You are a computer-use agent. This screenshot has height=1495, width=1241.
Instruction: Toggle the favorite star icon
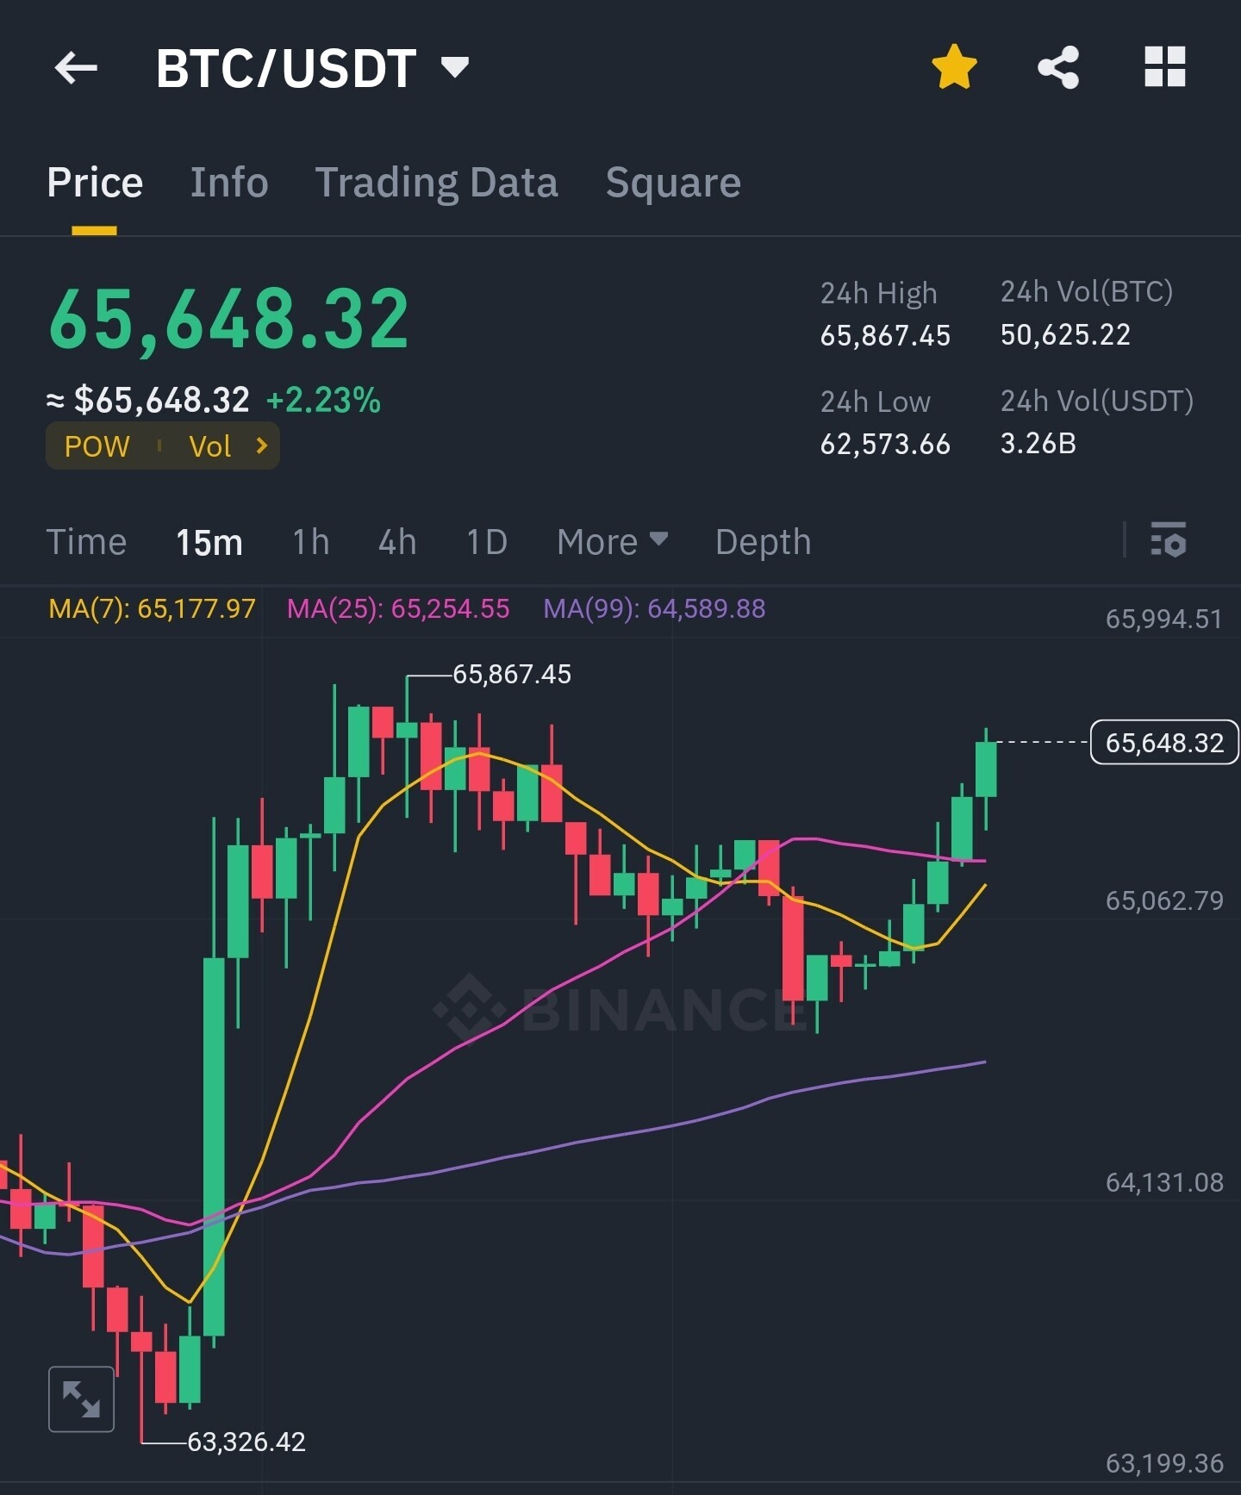(x=954, y=67)
